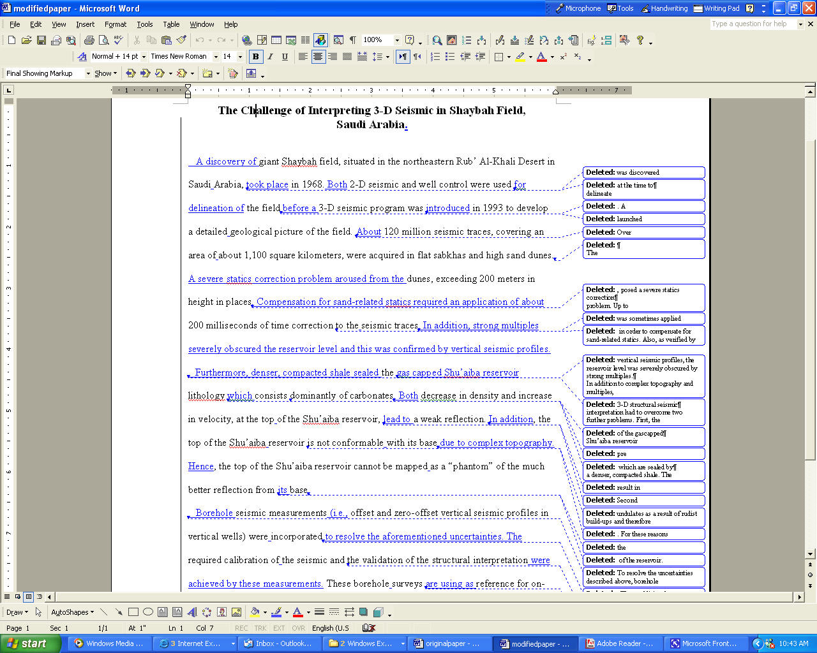Justify paragraph text
Screen dimensions: 817x653
[347, 57]
